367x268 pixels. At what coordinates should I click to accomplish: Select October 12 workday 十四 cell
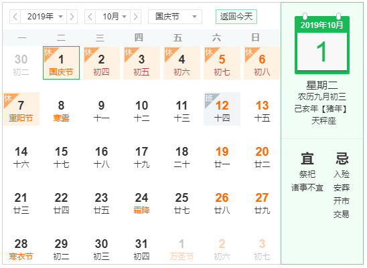coord(222,109)
